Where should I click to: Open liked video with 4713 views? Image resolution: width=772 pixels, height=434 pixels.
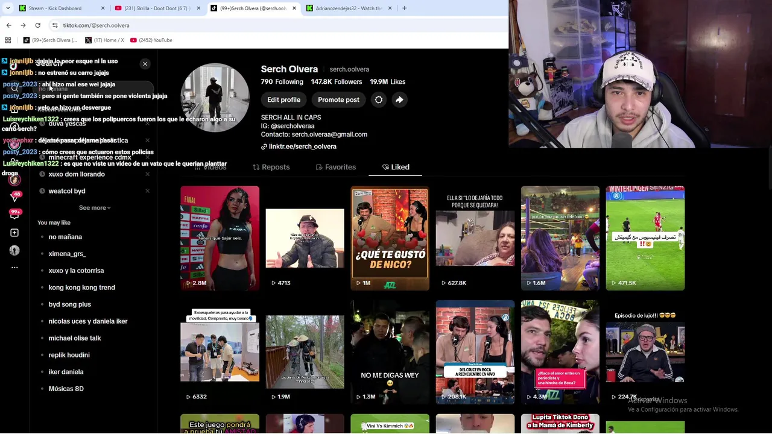tap(305, 238)
